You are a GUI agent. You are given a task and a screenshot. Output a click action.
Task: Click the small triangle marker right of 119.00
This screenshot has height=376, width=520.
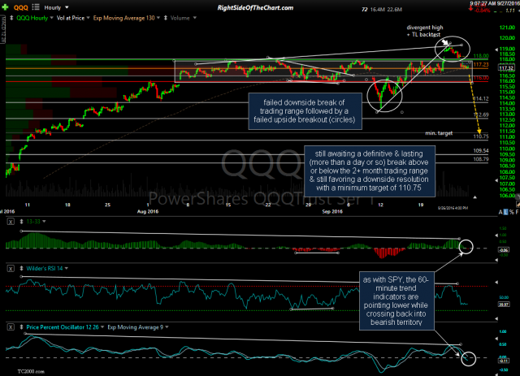(x=496, y=50)
